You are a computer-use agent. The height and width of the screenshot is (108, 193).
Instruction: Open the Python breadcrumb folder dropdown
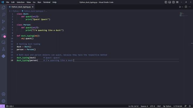(x=16, y=11)
